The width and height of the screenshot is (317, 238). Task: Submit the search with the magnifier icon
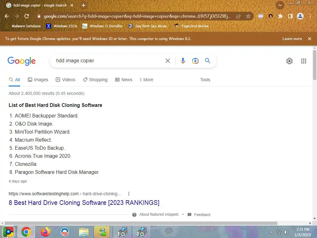click(207, 60)
